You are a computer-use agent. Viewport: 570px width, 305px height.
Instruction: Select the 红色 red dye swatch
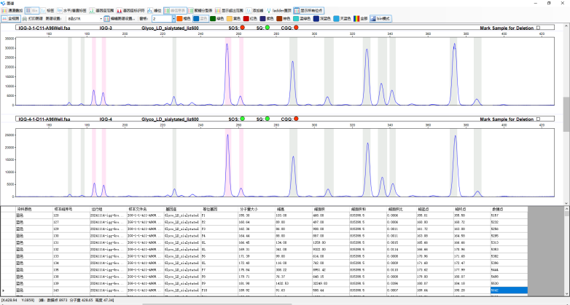249,18
